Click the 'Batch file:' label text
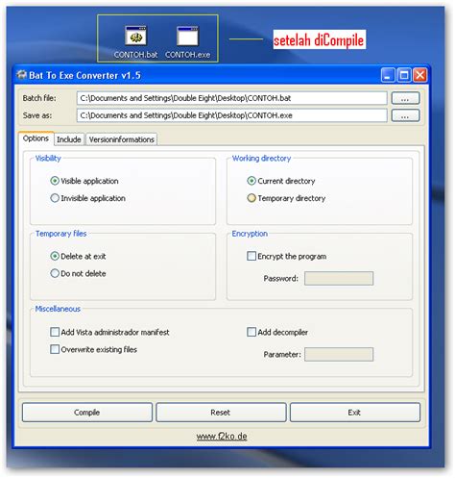 (39, 98)
